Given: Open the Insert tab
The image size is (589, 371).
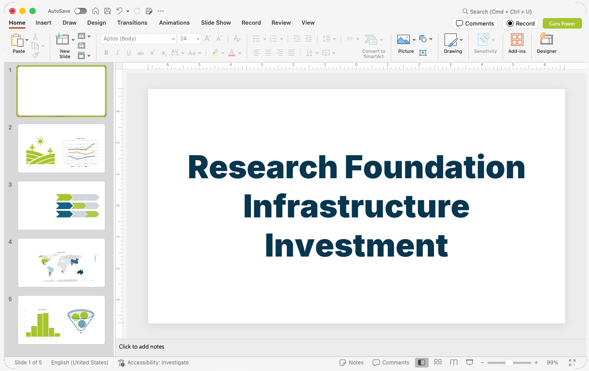Looking at the screenshot, I should pos(44,23).
